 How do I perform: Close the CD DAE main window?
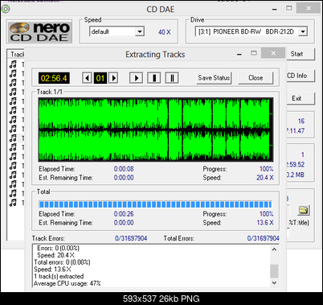pyautogui.click(x=309, y=8)
